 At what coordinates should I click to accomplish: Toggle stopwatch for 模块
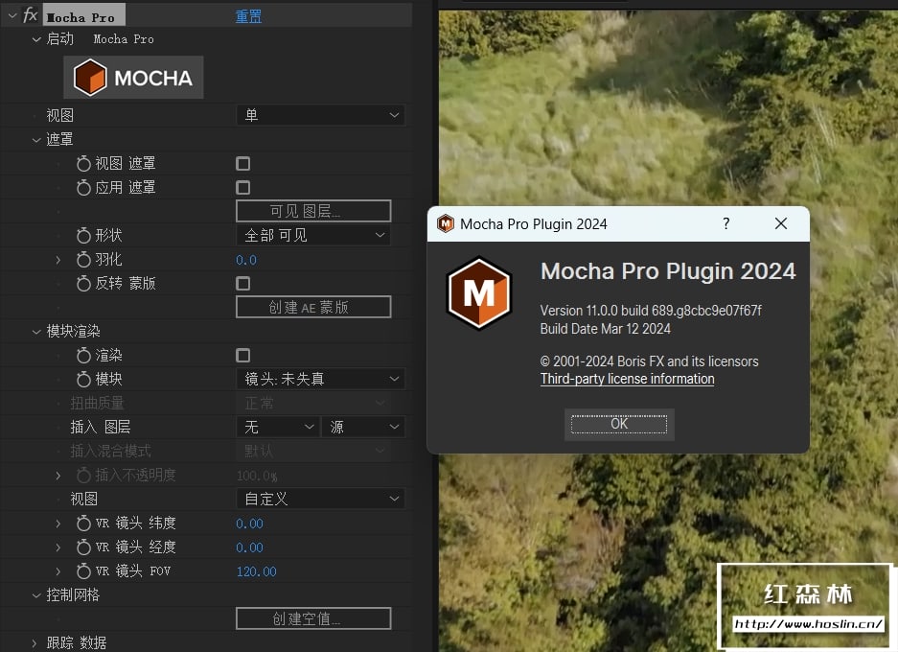point(83,380)
